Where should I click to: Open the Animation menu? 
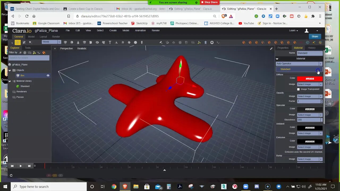[140, 31]
